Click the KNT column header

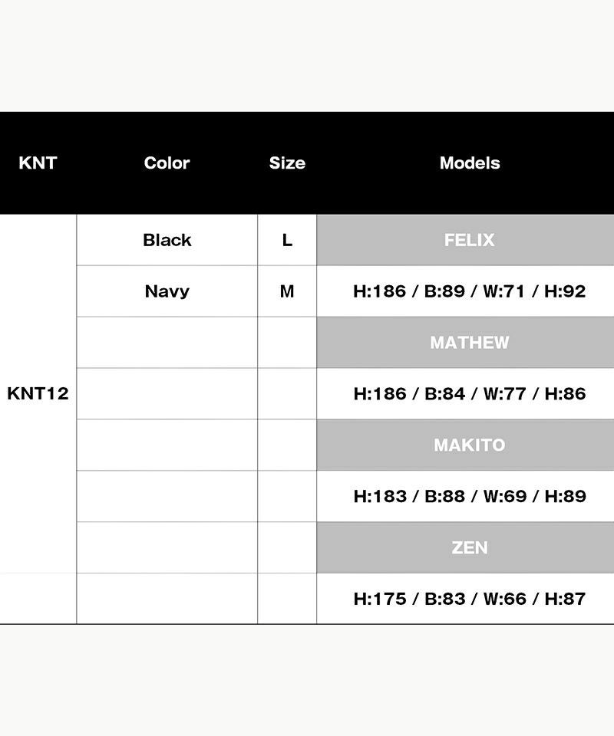[x=38, y=163]
